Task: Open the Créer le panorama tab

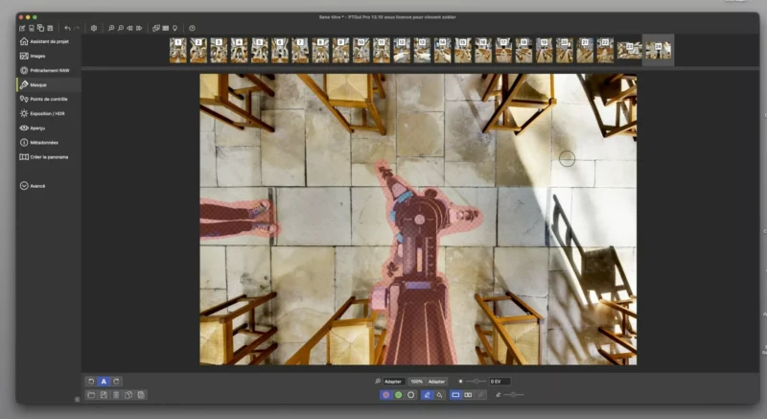Action: pos(49,157)
